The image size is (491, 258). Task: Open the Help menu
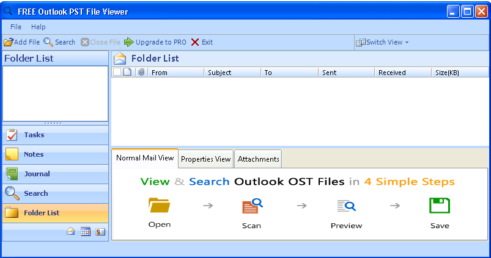[x=38, y=27]
